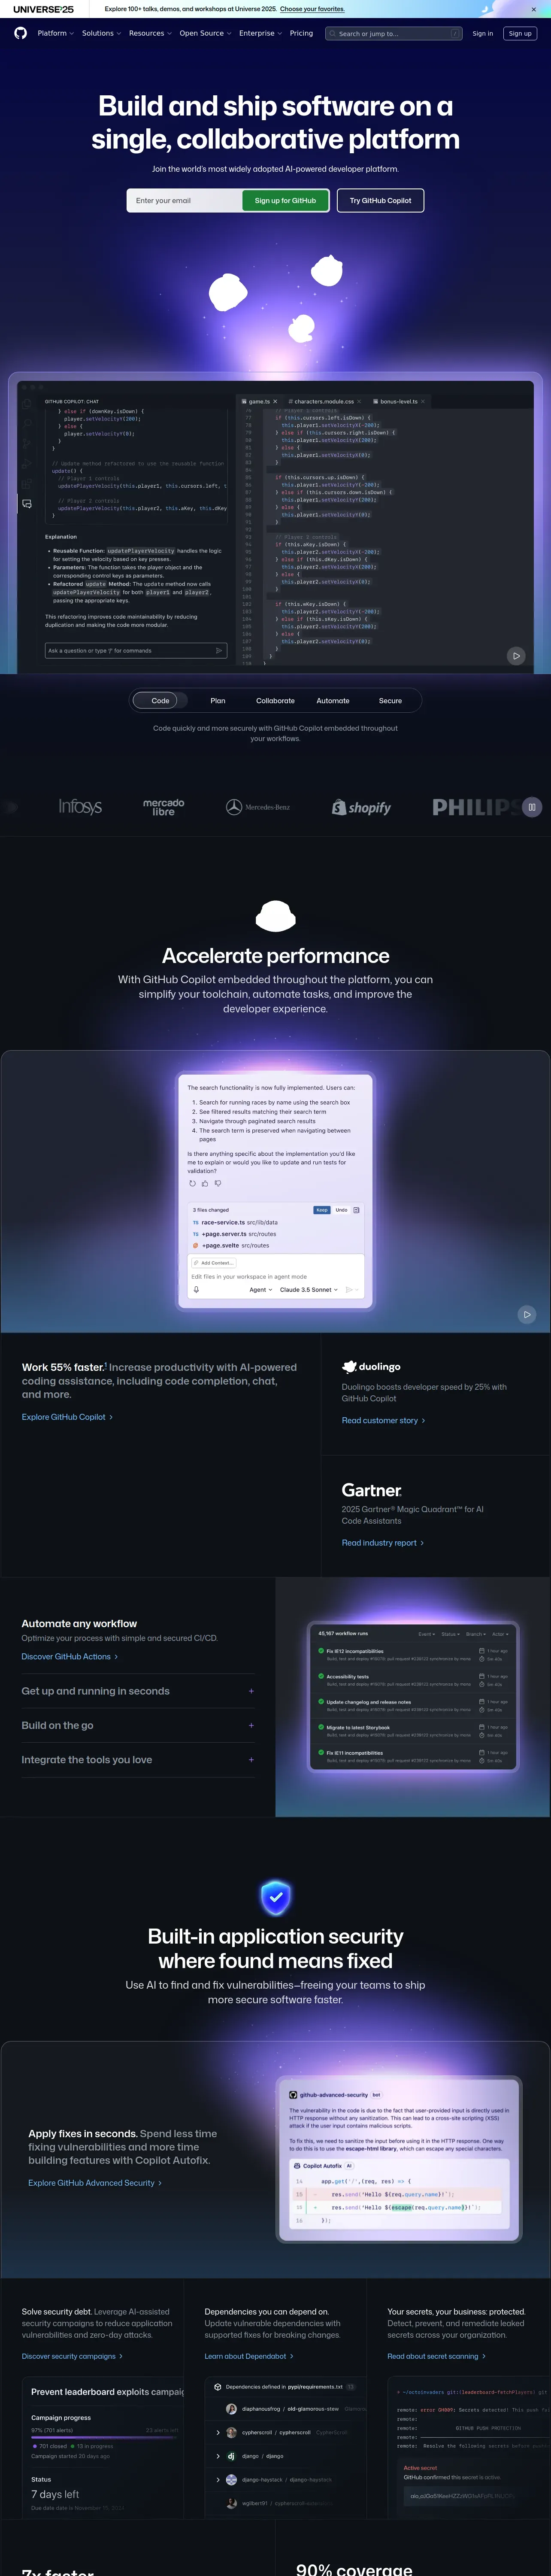The width and height of the screenshot is (551, 2576).
Task: Click the Keep button in files changed
Action: [322, 1210]
